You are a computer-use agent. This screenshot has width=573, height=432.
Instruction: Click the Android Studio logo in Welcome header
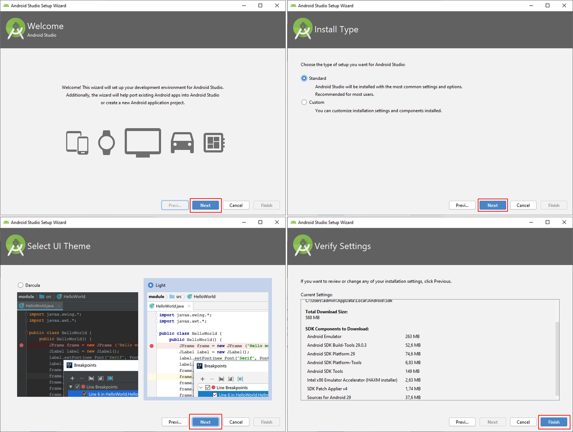16,29
